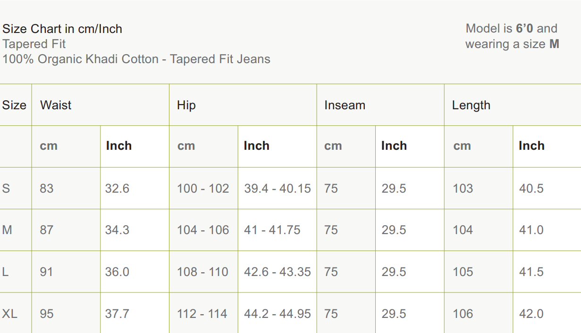Click the Size Chart in cm/Inch title

point(62,29)
